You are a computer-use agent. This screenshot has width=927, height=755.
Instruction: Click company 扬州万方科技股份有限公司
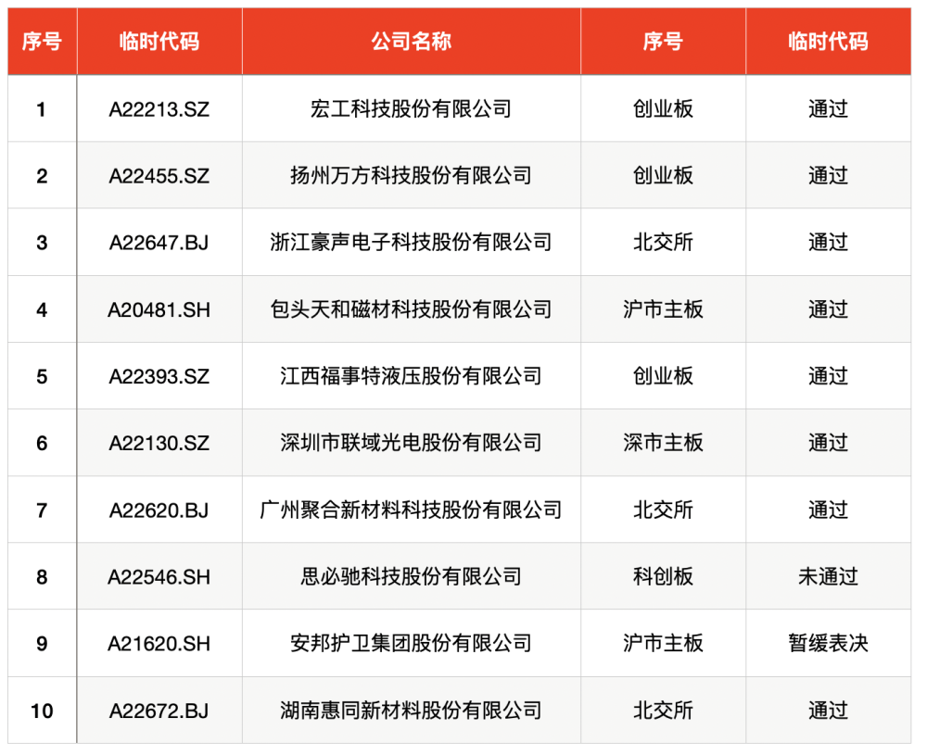[x=411, y=175]
